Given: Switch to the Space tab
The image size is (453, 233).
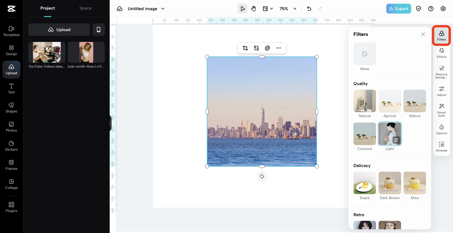Looking at the screenshot, I should coord(85,8).
